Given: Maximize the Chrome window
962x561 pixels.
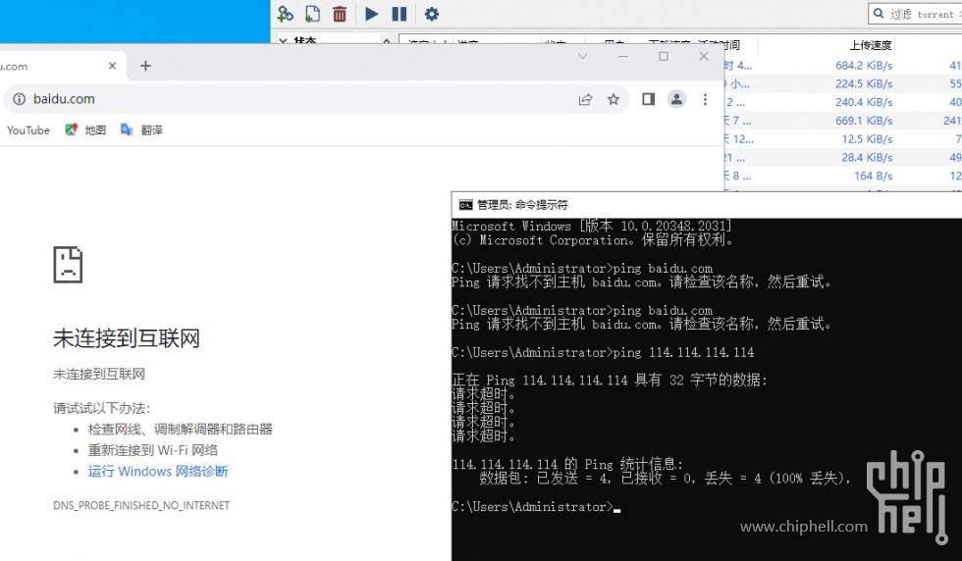Looking at the screenshot, I should tap(664, 57).
